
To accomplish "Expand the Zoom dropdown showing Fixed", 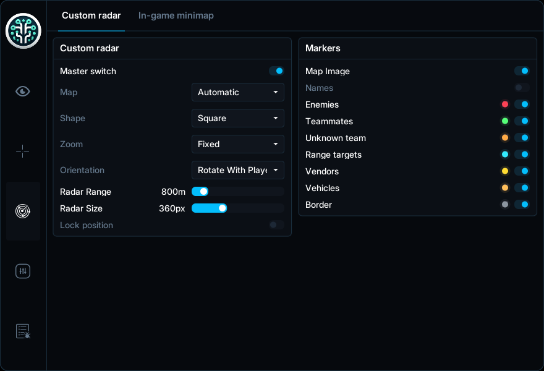I will pyautogui.click(x=238, y=144).
